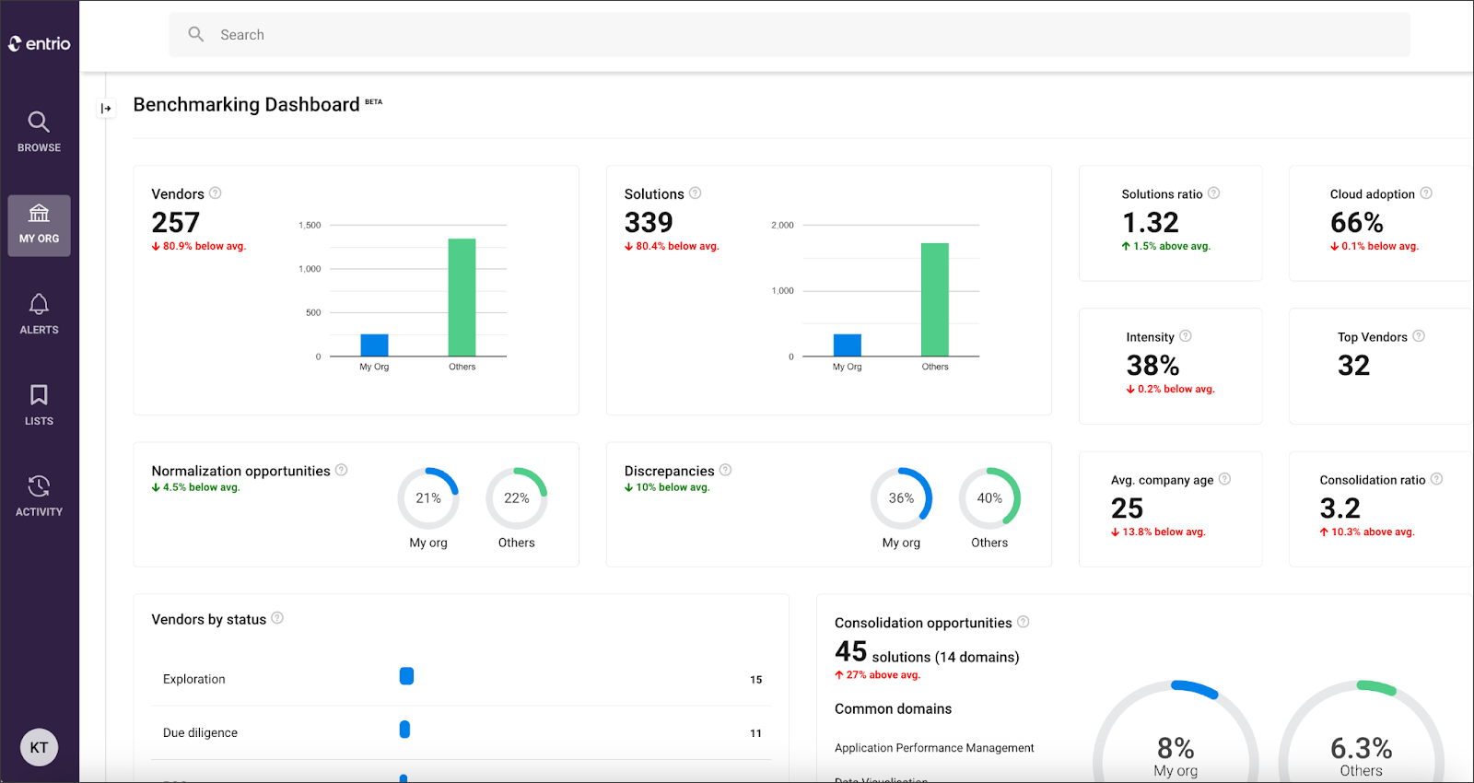Click help icon beside Consolidation opportunities
The width and height of the screenshot is (1474, 783).
pos(1024,622)
